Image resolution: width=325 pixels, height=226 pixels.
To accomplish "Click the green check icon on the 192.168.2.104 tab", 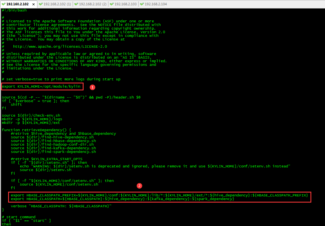I will 142,4.
